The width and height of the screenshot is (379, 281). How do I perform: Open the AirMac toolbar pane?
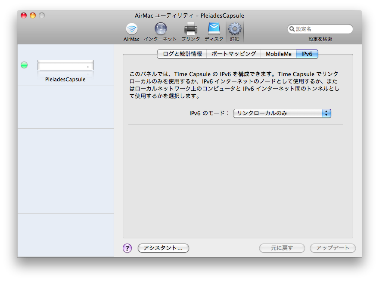point(131,32)
